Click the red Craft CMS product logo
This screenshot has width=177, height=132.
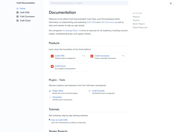(x=52, y=56)
